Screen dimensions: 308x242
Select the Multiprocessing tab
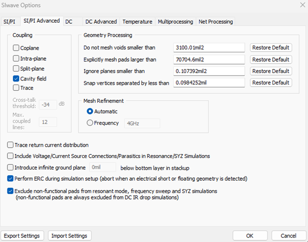(176, 22)
